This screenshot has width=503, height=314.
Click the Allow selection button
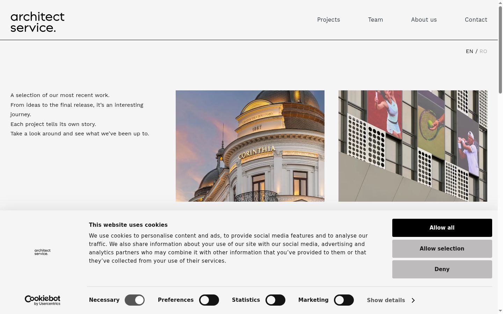coord(442,249)
